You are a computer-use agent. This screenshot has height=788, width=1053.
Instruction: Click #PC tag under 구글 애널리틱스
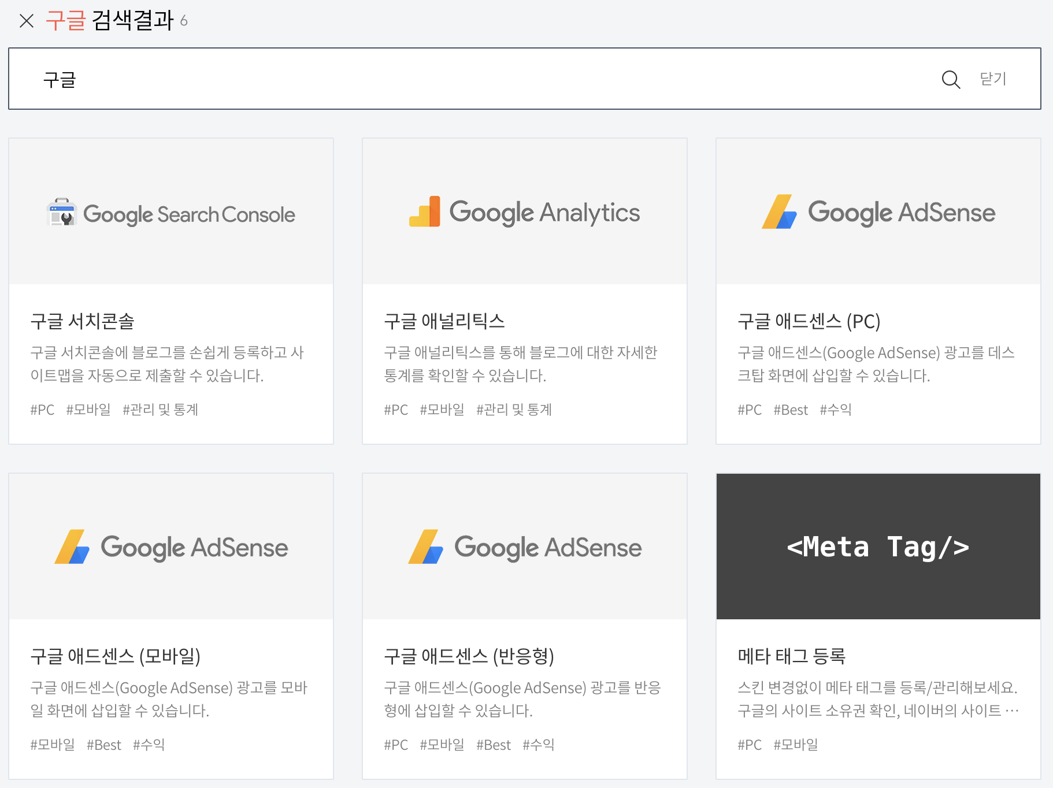tap(396, 410)
